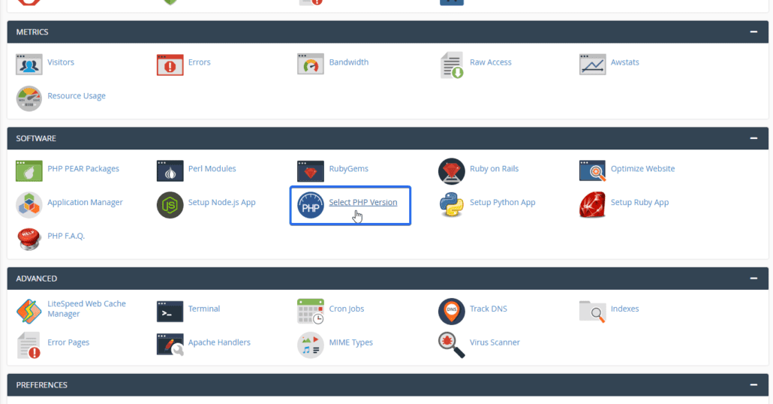Click the Virus Scanner bug icon
Viewport: 773px width, 404px height.
452,345
